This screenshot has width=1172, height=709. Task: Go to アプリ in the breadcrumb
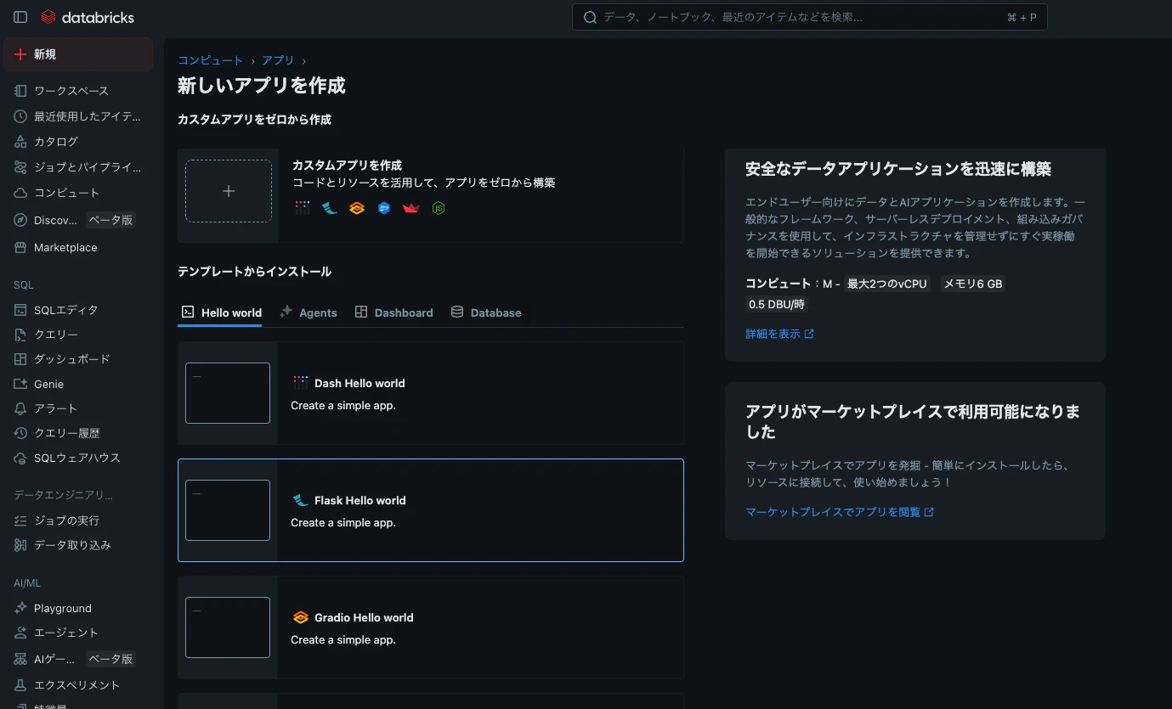[x=278, y=60]
